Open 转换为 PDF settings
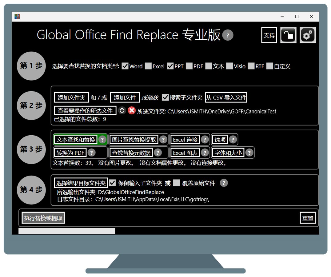331x277 pixels. (70, 153)
